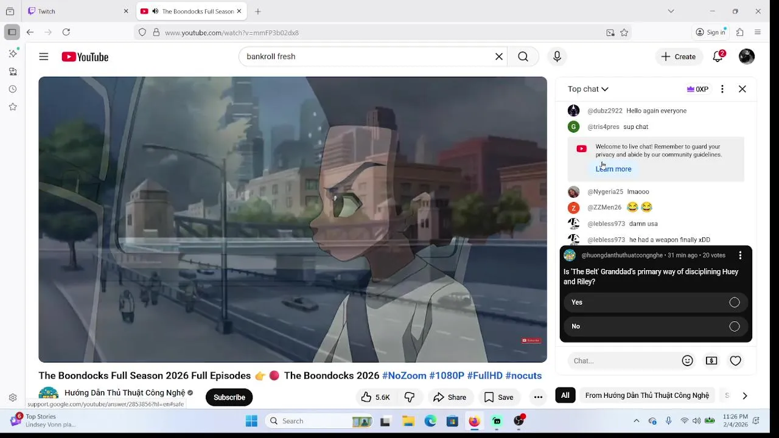Open YouTube notifications bell
The width and height of the screenshot is (779, 438).
(718, 57)
